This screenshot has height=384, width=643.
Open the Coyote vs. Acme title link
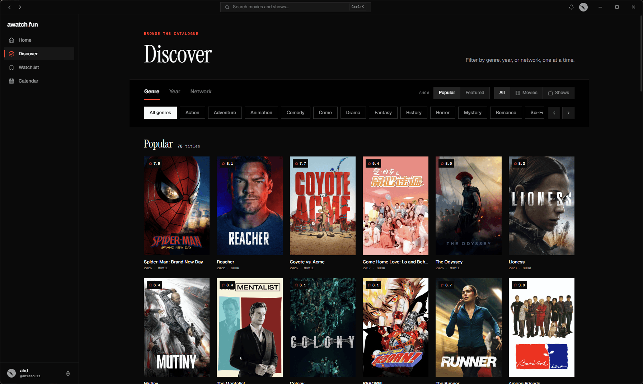(x=307, y=262)
